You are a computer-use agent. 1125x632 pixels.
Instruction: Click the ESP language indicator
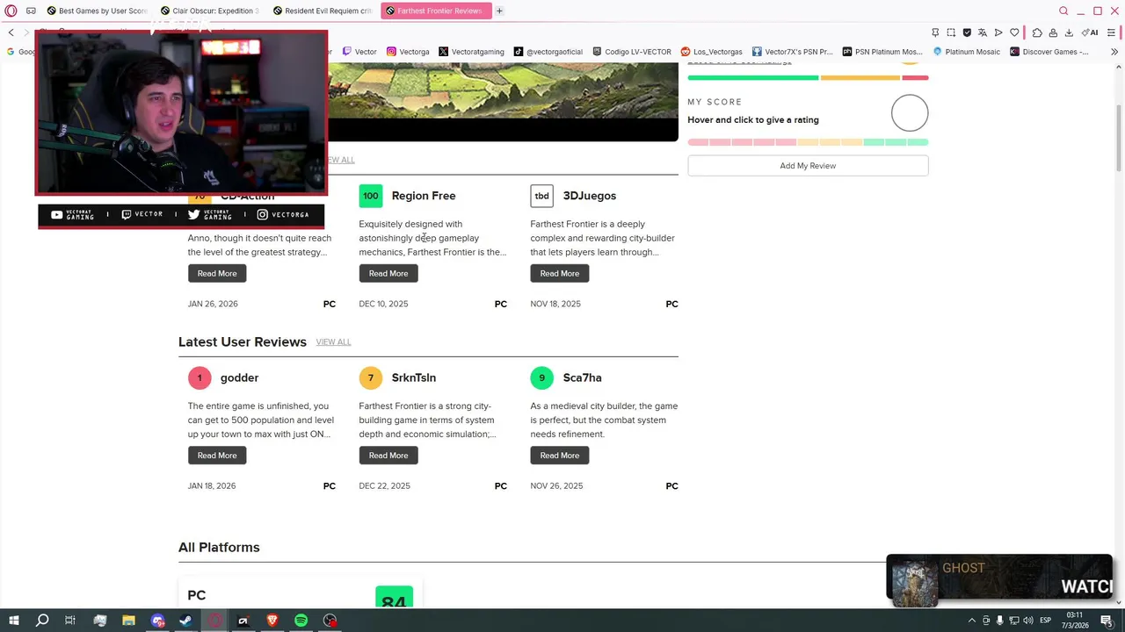1045,621
